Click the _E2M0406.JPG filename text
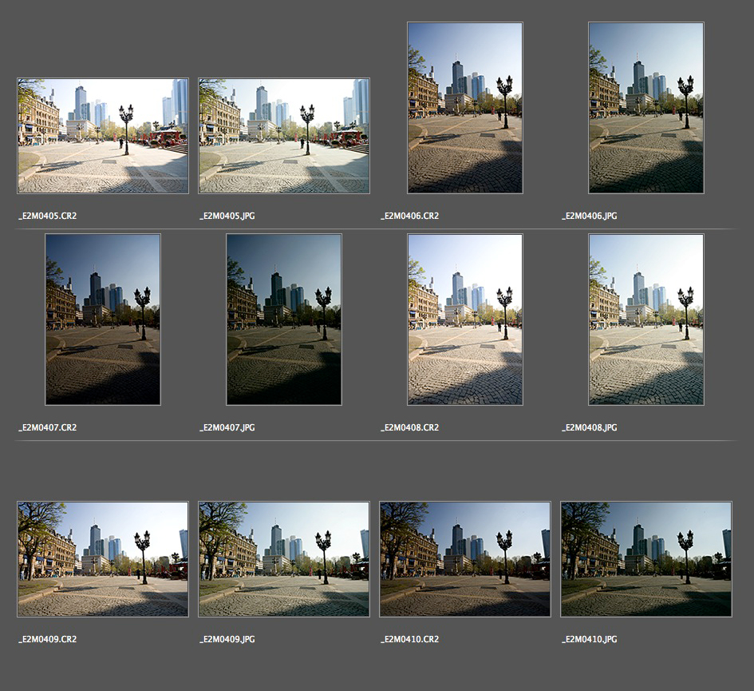754x691 pixels. click(x=590, y=216)
